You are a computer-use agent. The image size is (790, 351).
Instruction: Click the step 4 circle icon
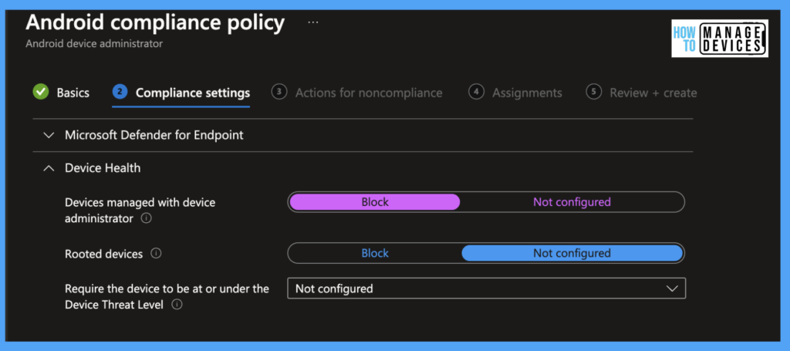(x=476, y=92)
